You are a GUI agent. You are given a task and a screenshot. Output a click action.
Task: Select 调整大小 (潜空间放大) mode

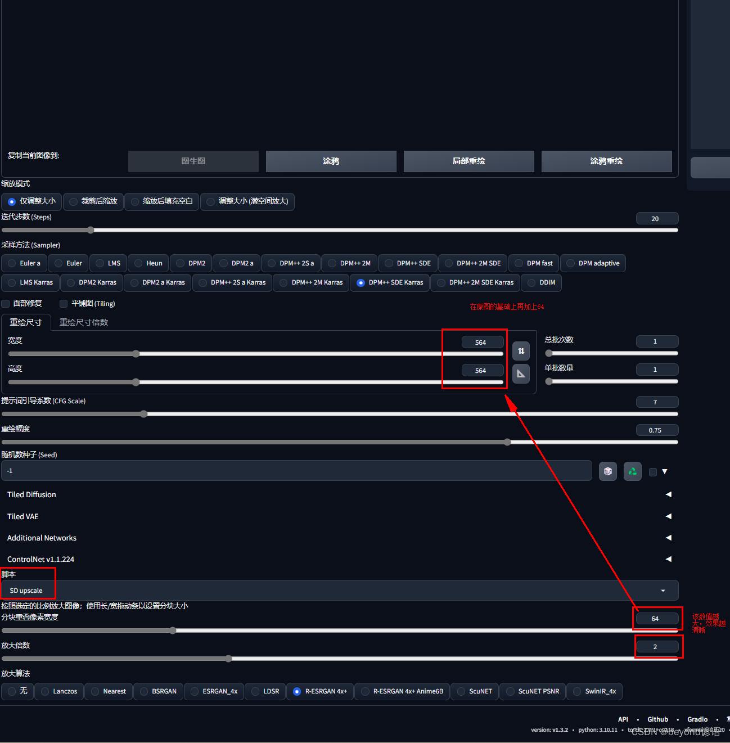pyautogui.click(x=247, y=201)
